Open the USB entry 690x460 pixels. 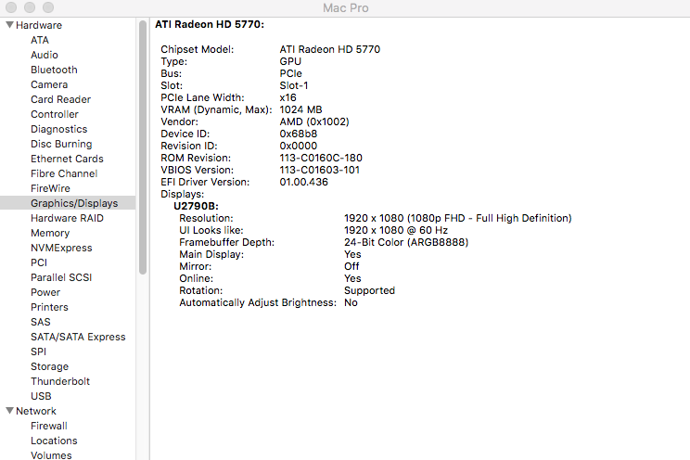point(41,396)
